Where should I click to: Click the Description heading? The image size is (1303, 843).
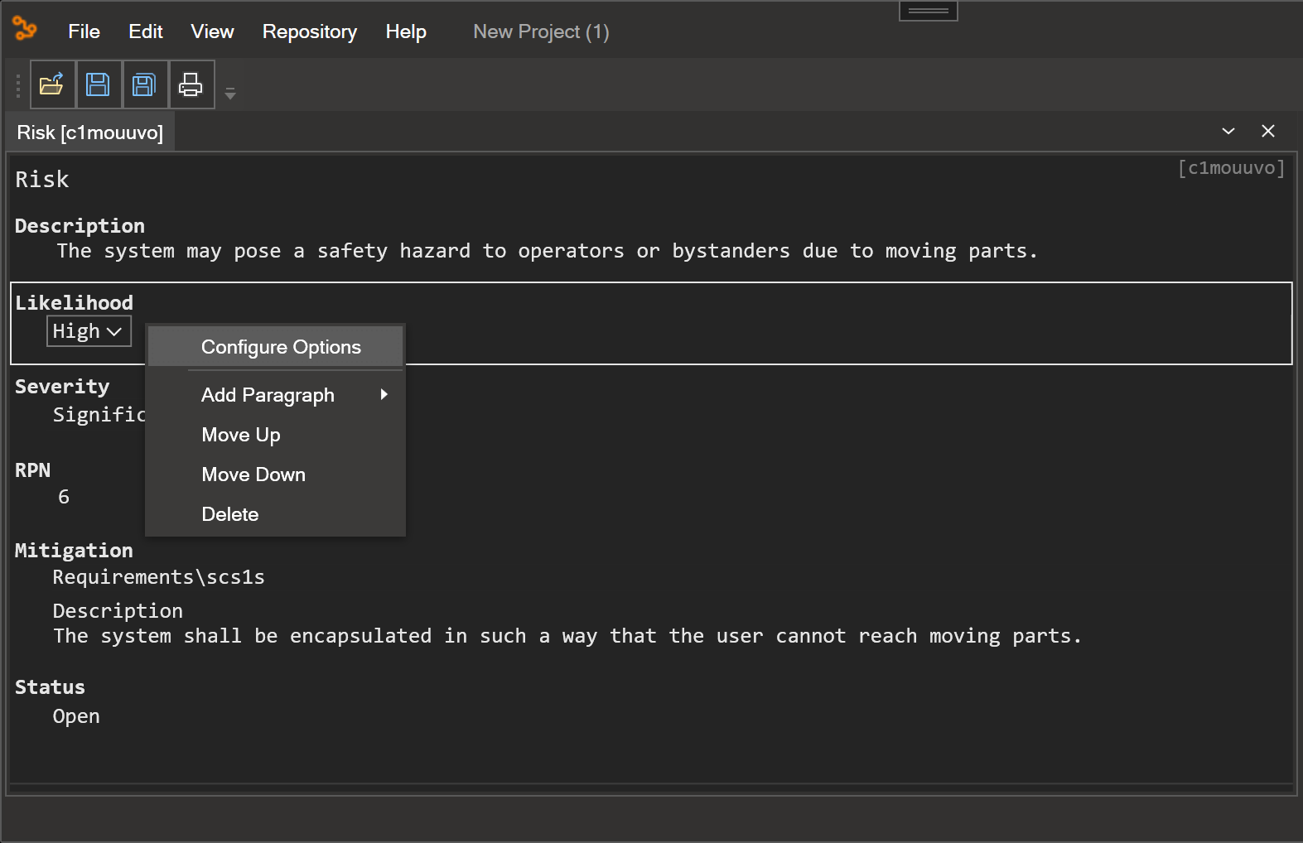pyautogui.click(x=80, y=226)
